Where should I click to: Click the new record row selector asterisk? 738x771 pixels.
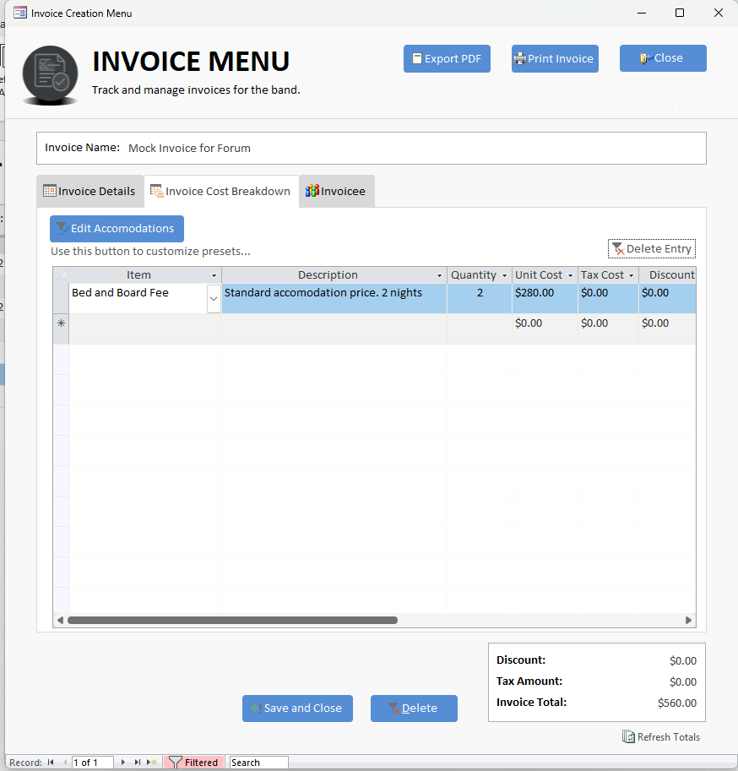tap(61, 323)
